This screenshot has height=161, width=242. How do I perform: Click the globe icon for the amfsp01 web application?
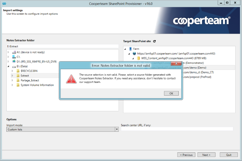tap(134, 54)
